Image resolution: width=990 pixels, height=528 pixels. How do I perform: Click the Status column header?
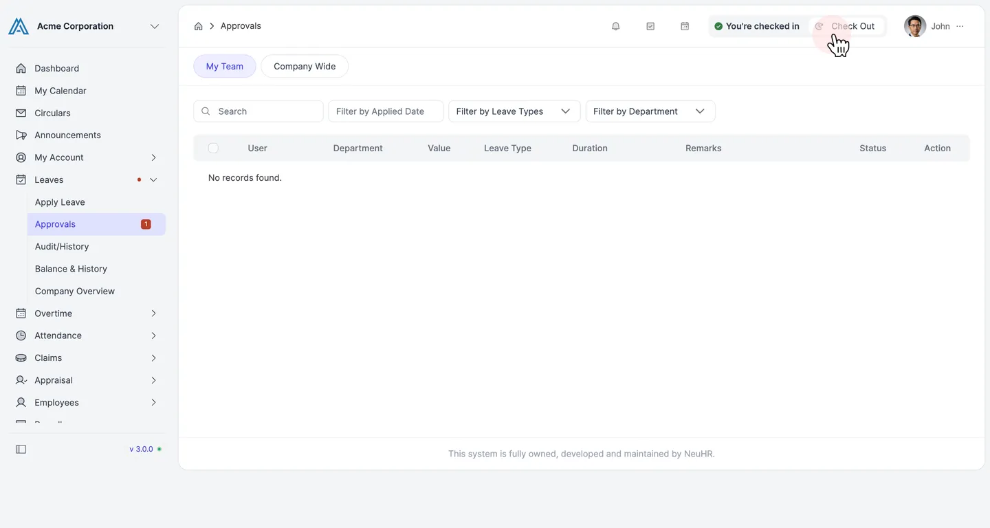pos(873,148)
